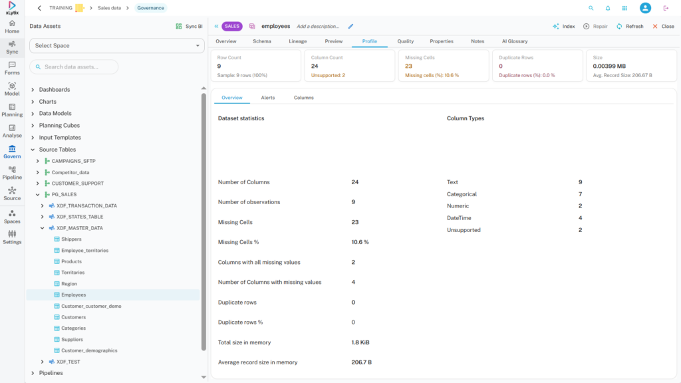Open the Alerts sub-tab
Viewport: 681px width, 383px height.
click(267, 98)
